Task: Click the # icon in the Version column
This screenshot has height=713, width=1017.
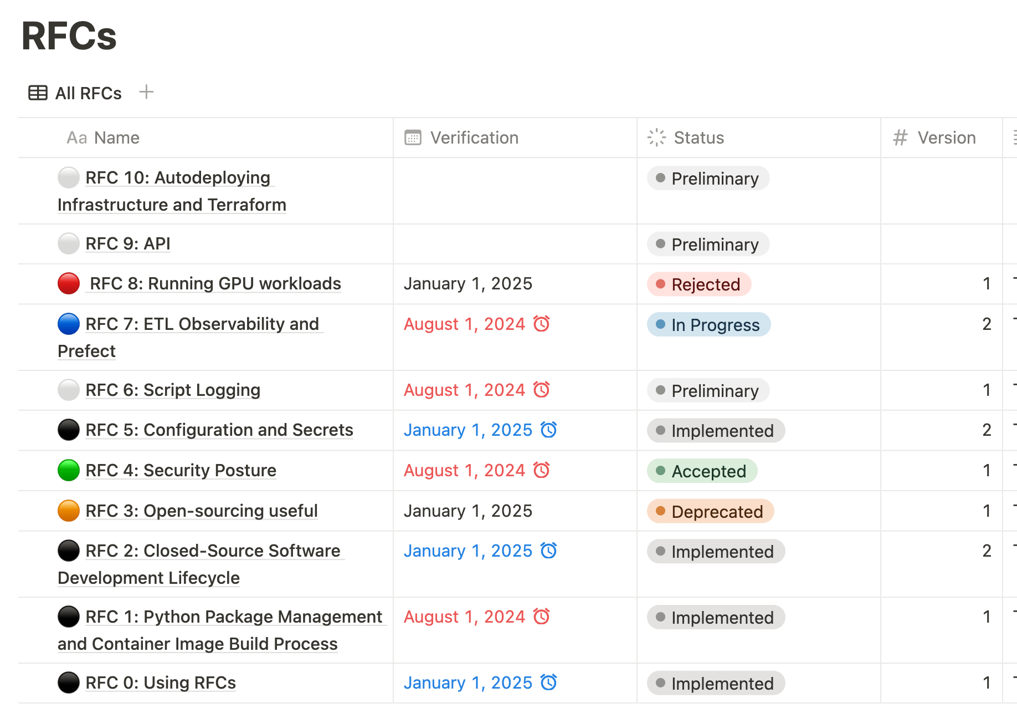Action: click(900, 137)
